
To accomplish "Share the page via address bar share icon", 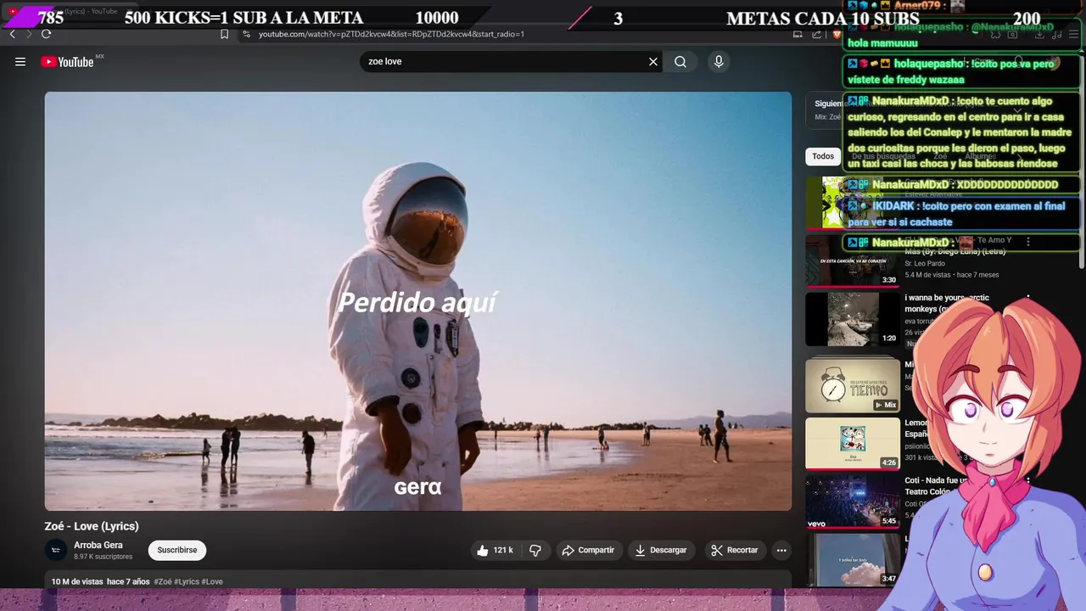I will [x=816, y=34].
